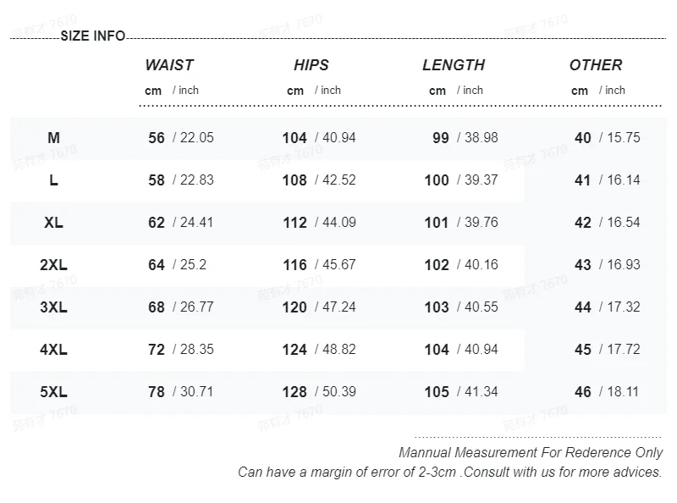Select the 4XL size row label

pos(54,350)
